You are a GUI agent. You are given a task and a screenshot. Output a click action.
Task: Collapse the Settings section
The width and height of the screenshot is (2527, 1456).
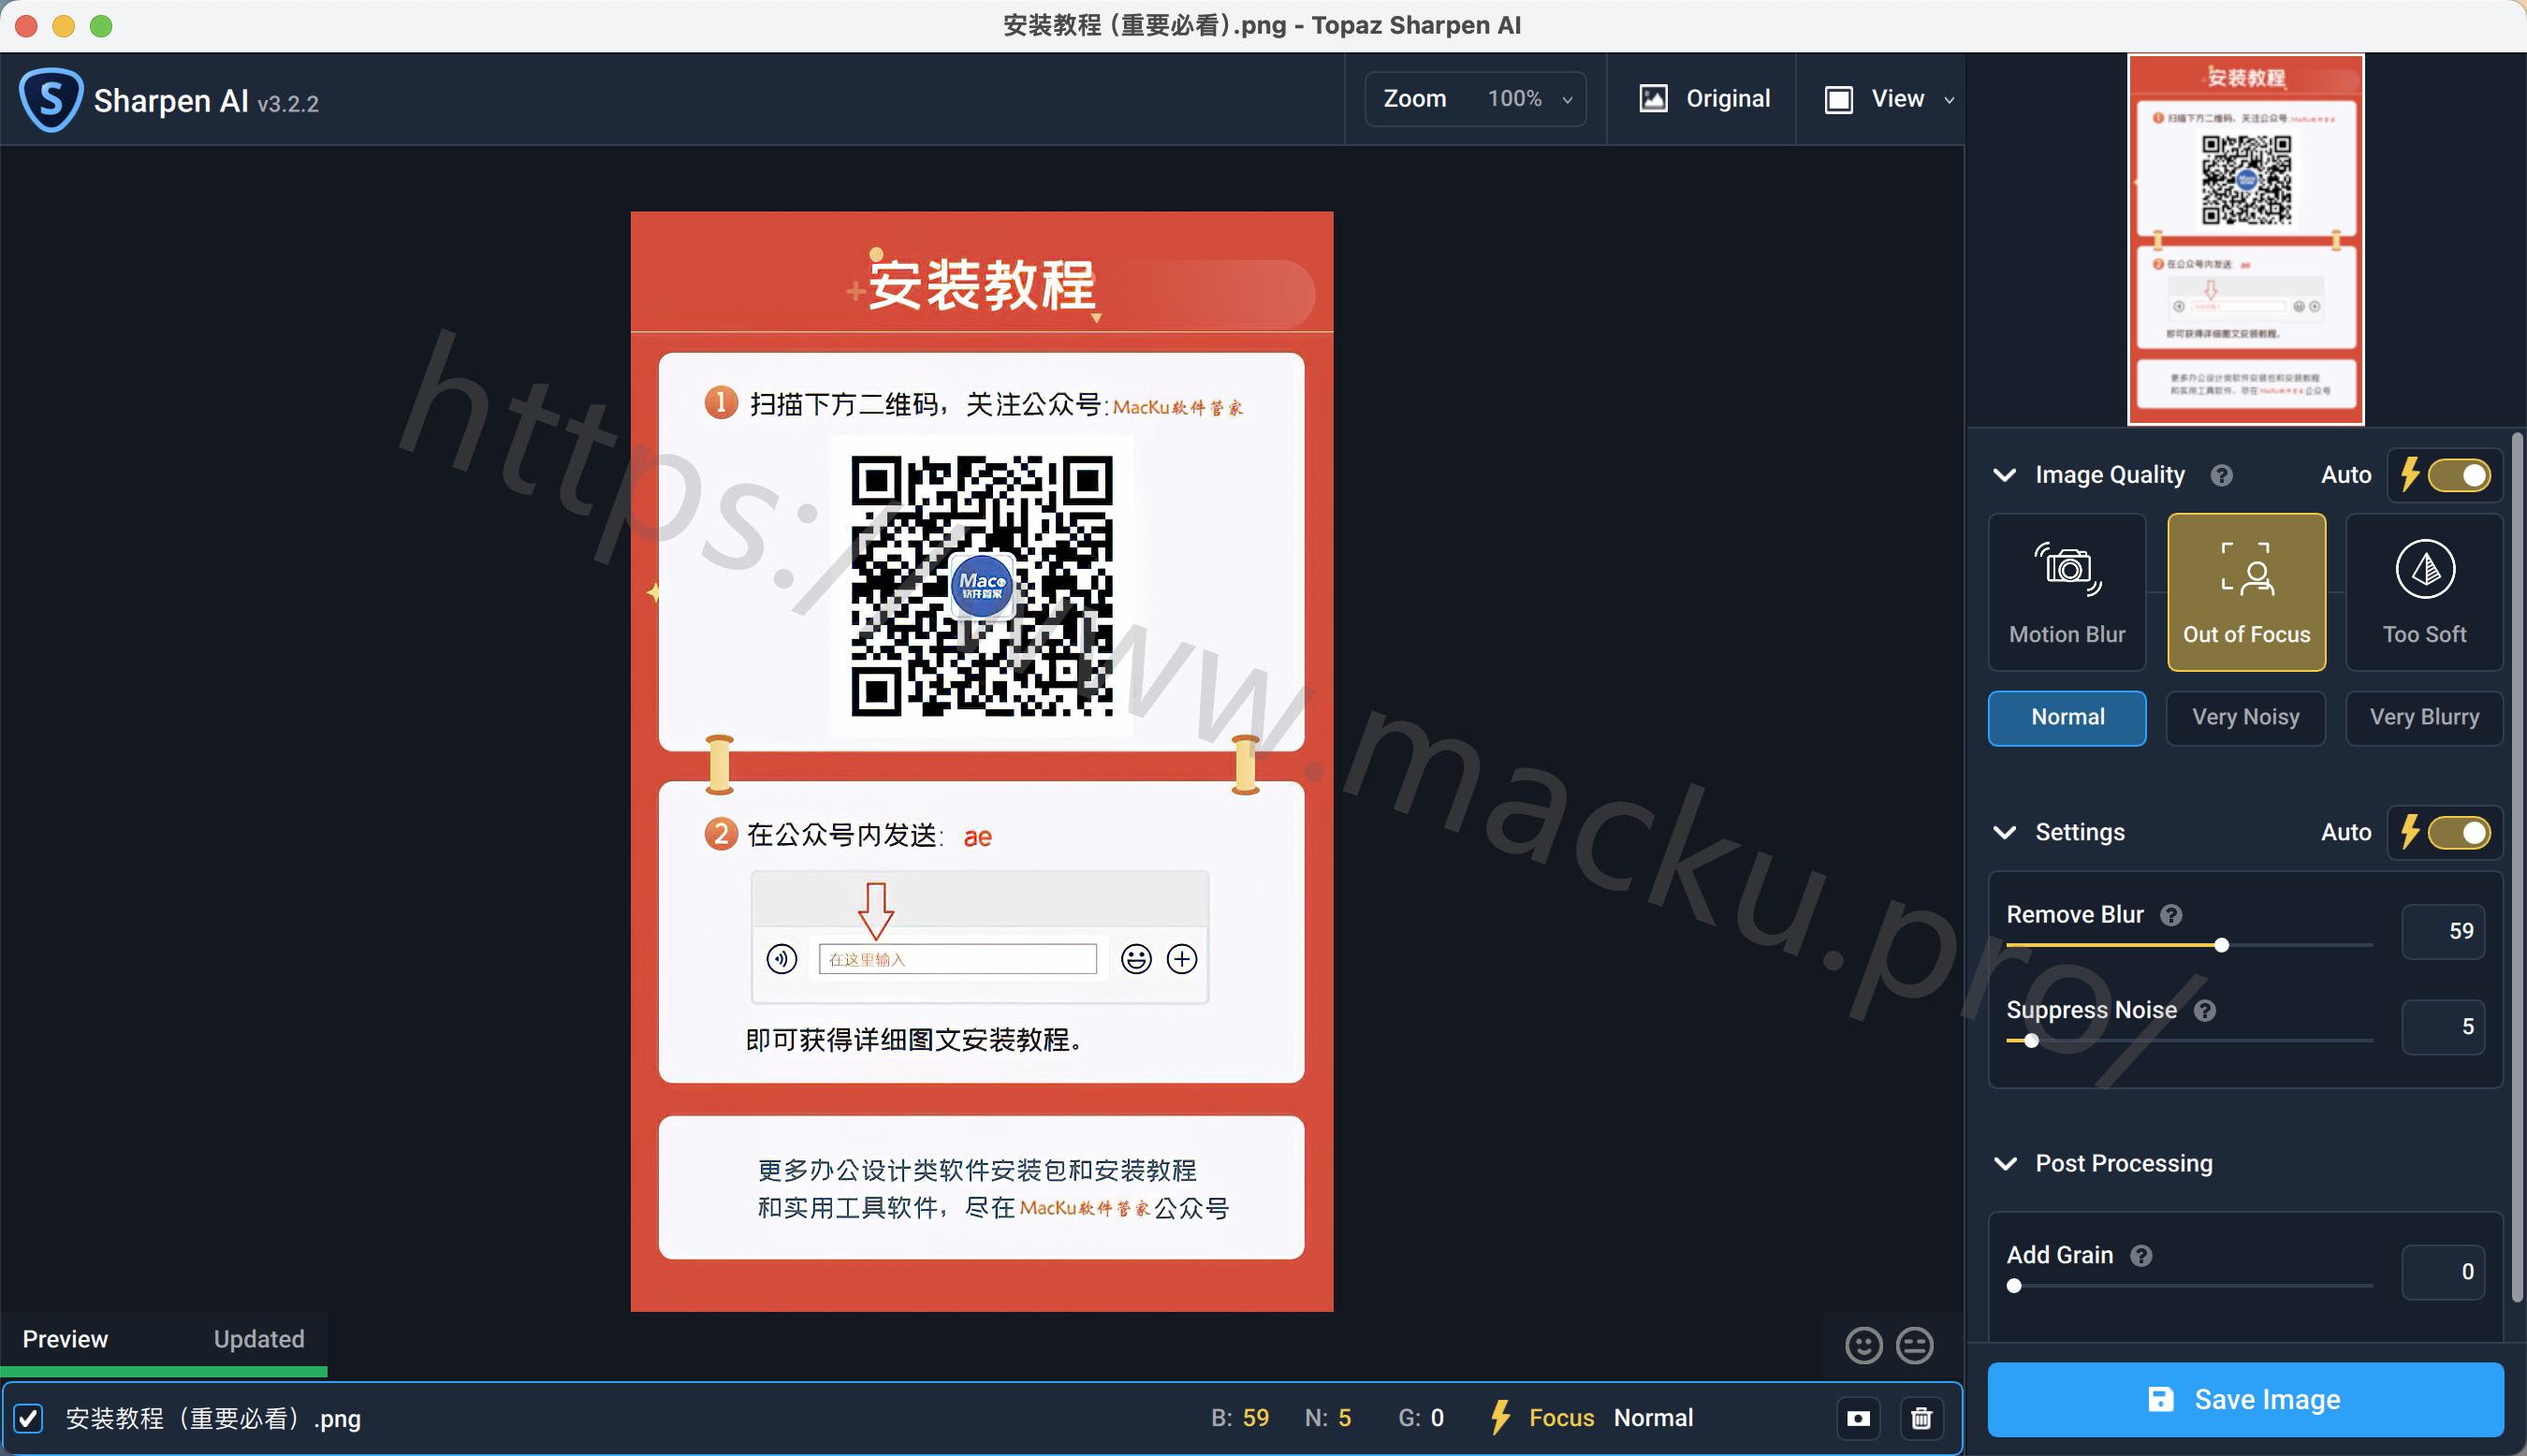click(x=2004, y=832)
